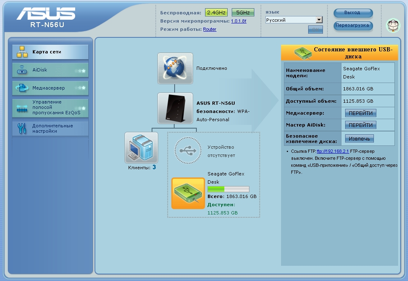Click the ASUS logo in header
The image size is (408, 281).
(46, 14)
